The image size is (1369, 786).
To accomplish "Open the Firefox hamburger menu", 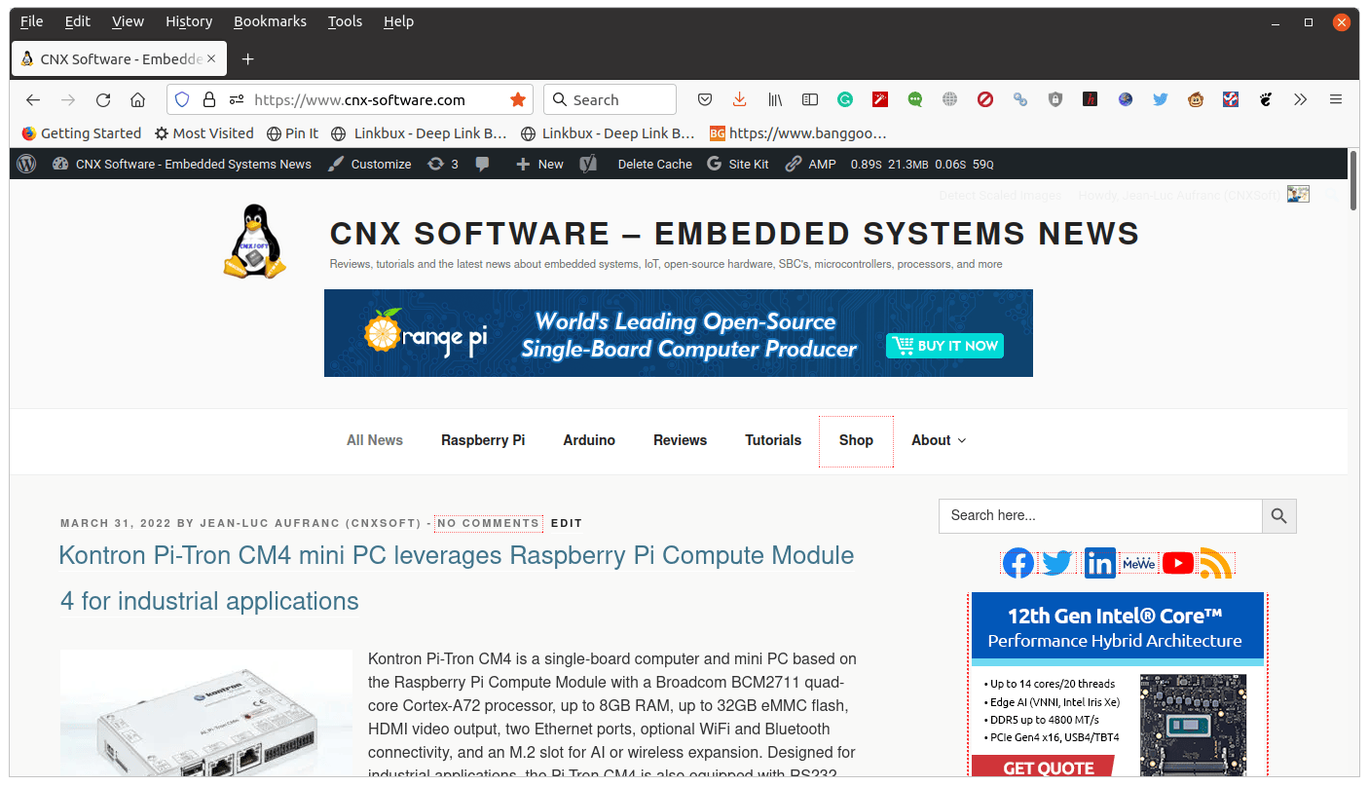I will coord(1336,99).
